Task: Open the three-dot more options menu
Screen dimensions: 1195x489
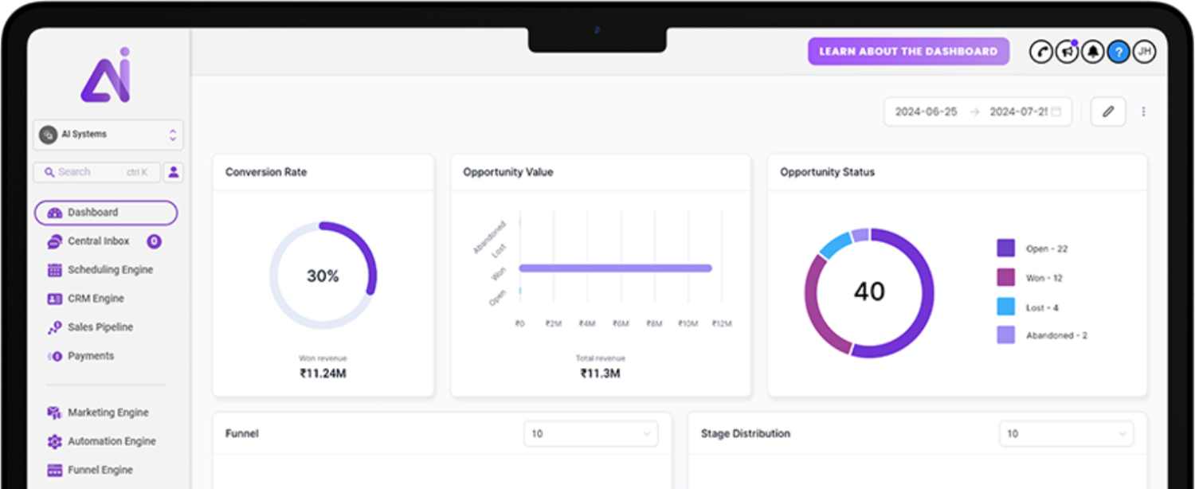Action: tap(1144, 111)
